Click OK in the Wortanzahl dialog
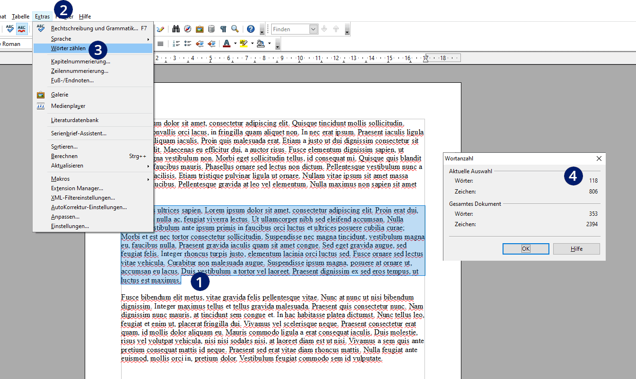This screenshot has width=636, height=379. [526, 249]
